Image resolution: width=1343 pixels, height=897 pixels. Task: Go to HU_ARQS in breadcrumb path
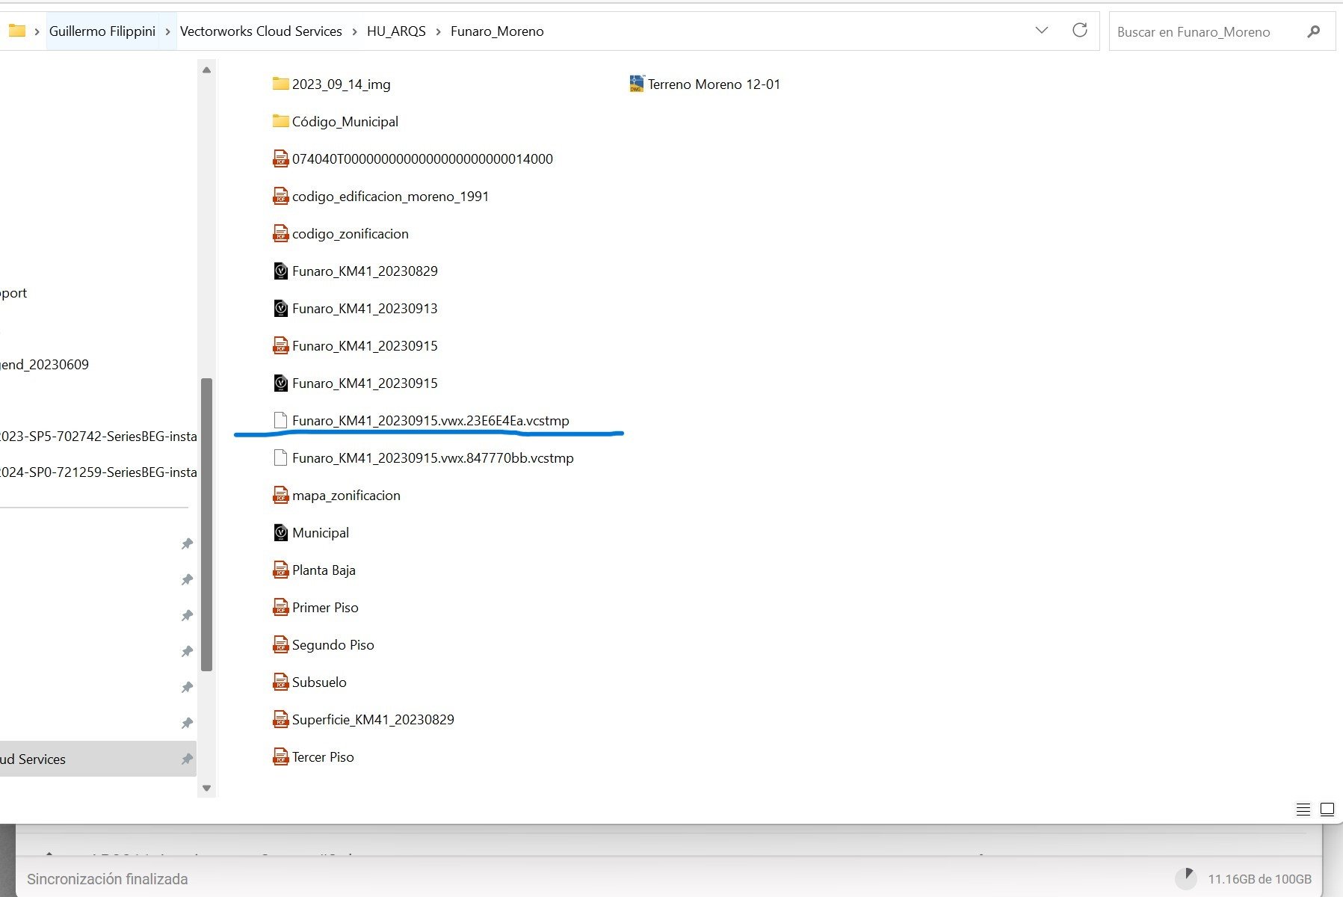coord(396,31)
